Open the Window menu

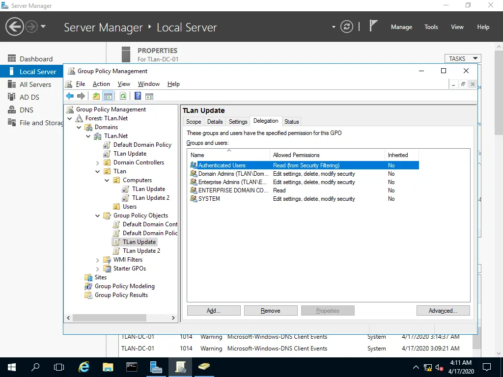pos(148,83)
